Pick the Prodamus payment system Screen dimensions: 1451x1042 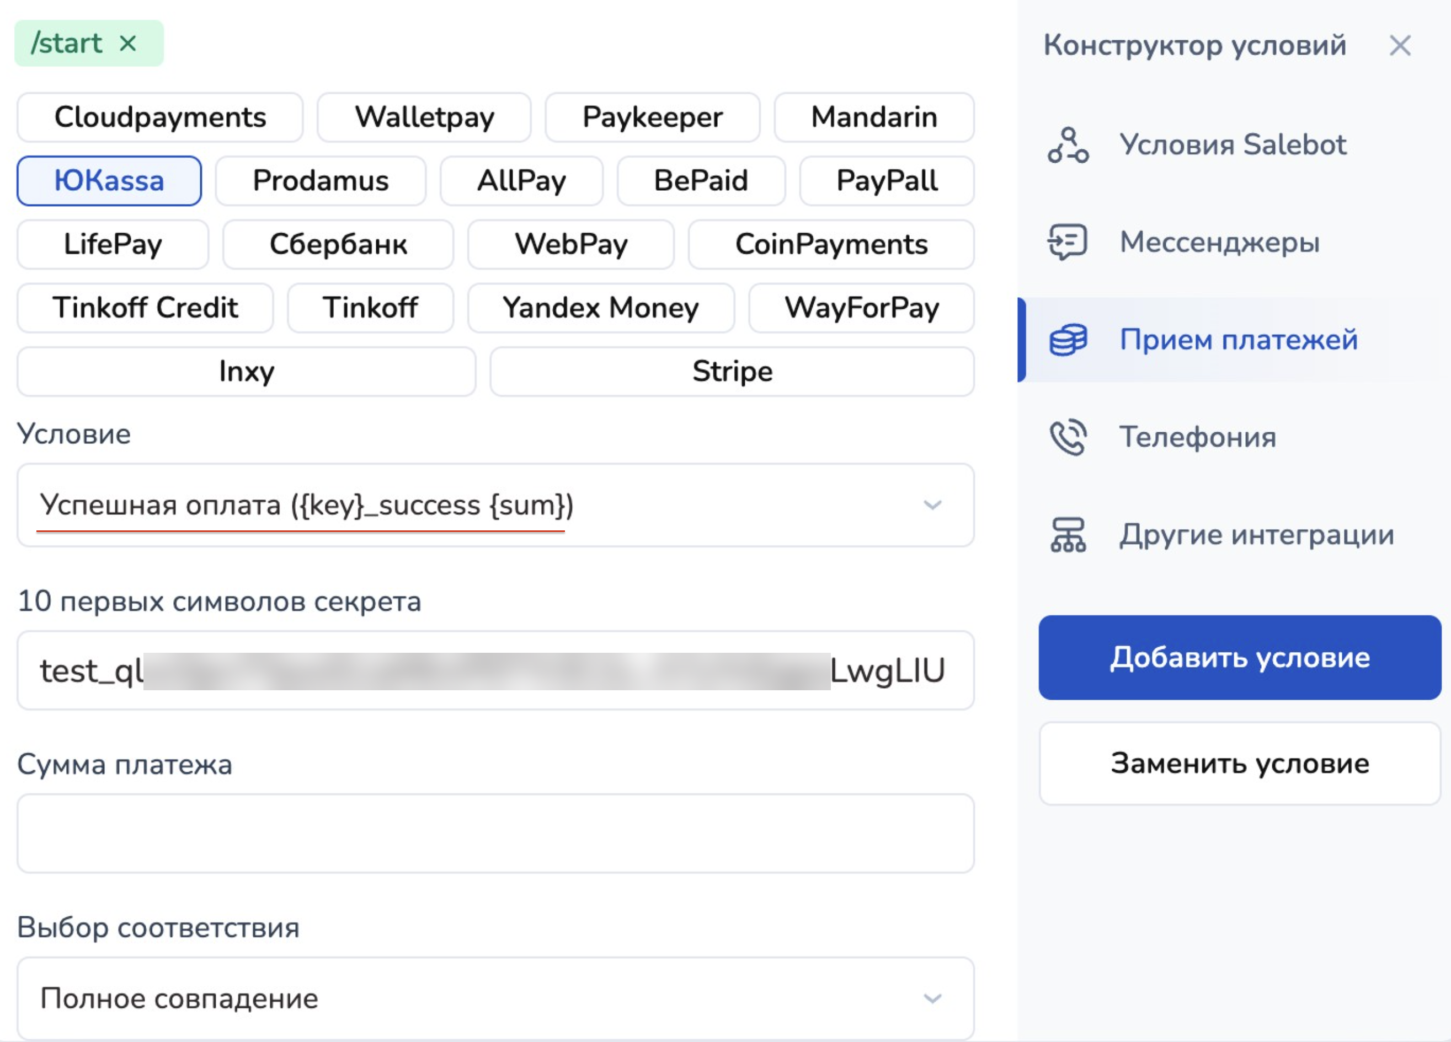321,181
